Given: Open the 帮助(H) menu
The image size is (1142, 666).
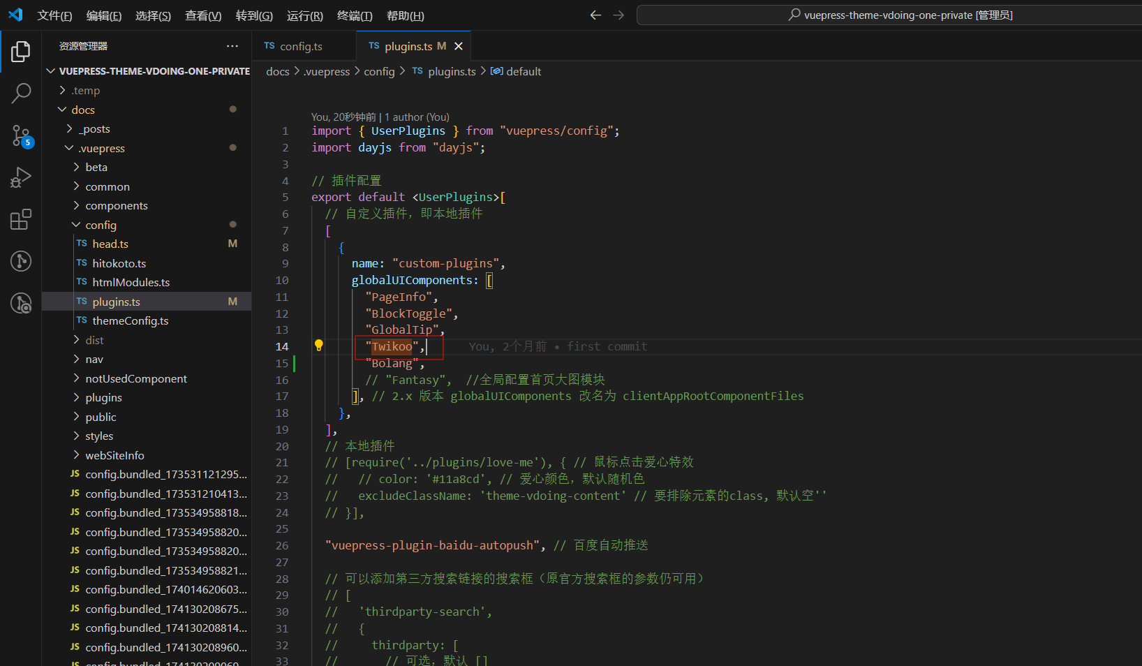Looking at the screenshot, I should [x=405, y=15].
